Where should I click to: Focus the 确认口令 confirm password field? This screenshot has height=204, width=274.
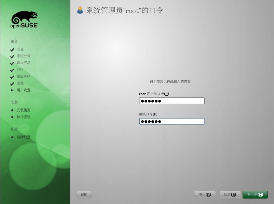pyautogui.click(x=172, y=121)
